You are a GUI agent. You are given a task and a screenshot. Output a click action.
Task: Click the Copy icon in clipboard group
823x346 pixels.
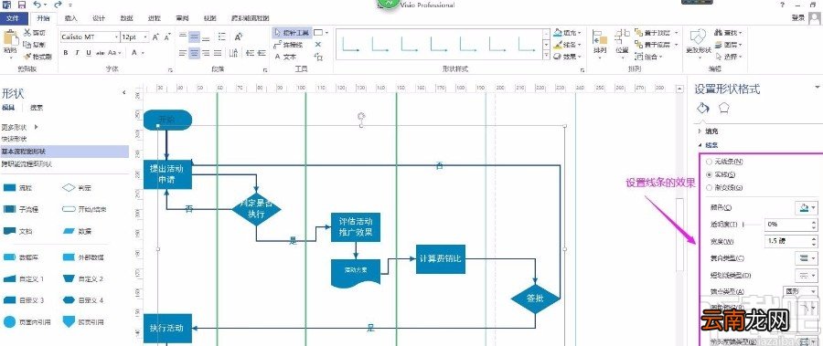click(x=27, y=45)
